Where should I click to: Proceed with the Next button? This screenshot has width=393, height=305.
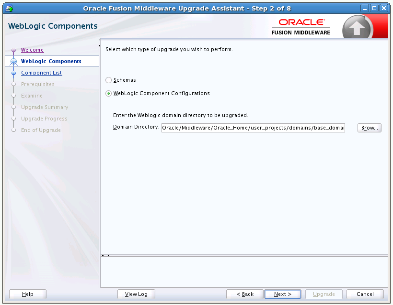coord(283,294)
